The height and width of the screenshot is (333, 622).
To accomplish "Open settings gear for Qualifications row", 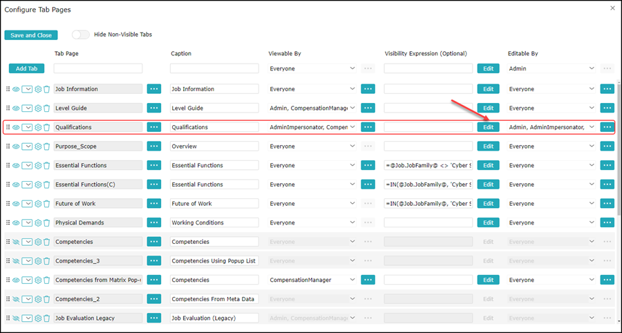I will tap(39, 127).
